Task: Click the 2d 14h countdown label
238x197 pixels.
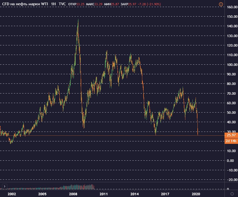Action: [231, 141]
